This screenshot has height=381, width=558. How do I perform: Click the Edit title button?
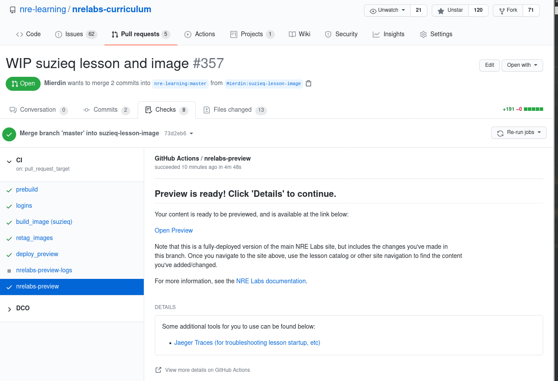[x=489, y=65]
